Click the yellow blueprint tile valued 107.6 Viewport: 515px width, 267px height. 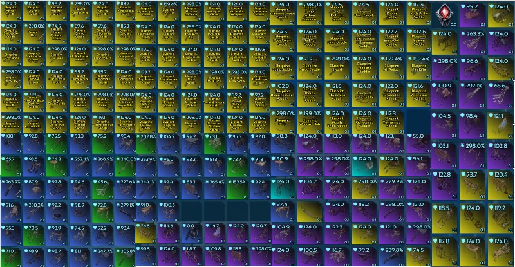(418, 41)
